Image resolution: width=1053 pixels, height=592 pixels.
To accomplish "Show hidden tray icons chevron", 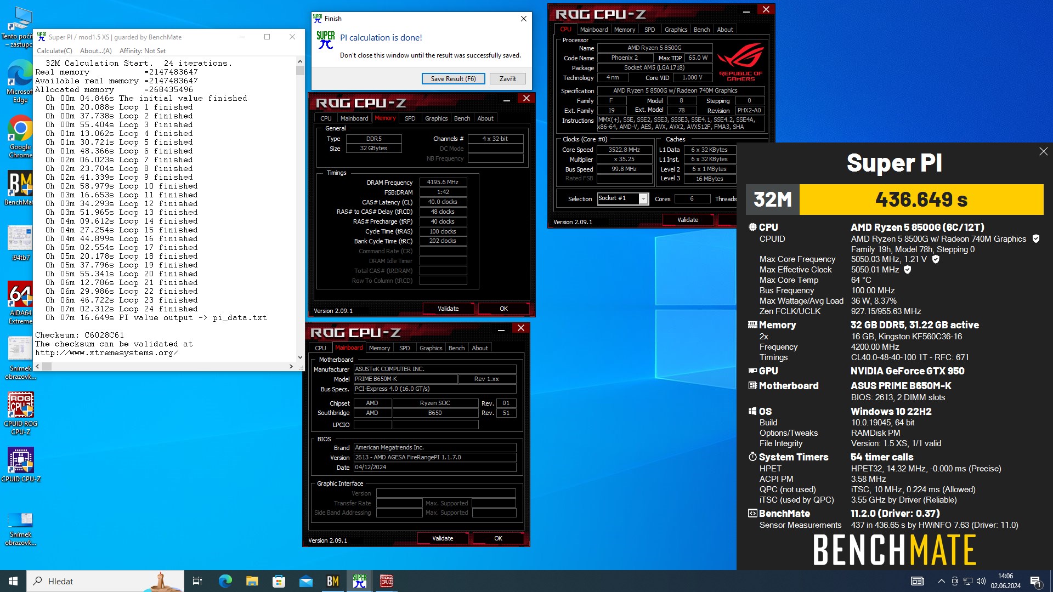I will (942, 581).
